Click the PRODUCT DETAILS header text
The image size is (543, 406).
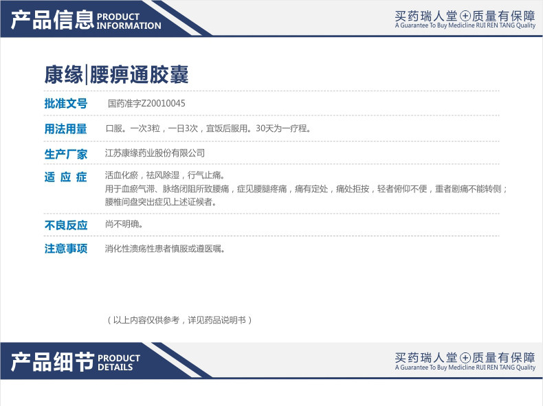(x=119, y=363)
